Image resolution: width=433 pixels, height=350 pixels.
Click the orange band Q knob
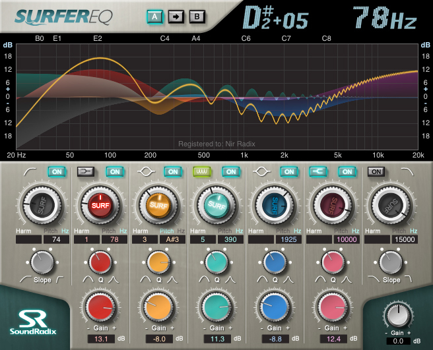(x=158, y=262)
